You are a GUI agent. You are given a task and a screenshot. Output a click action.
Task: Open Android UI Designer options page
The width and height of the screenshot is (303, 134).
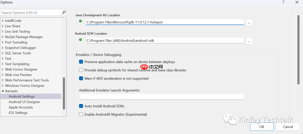[24, 102]
